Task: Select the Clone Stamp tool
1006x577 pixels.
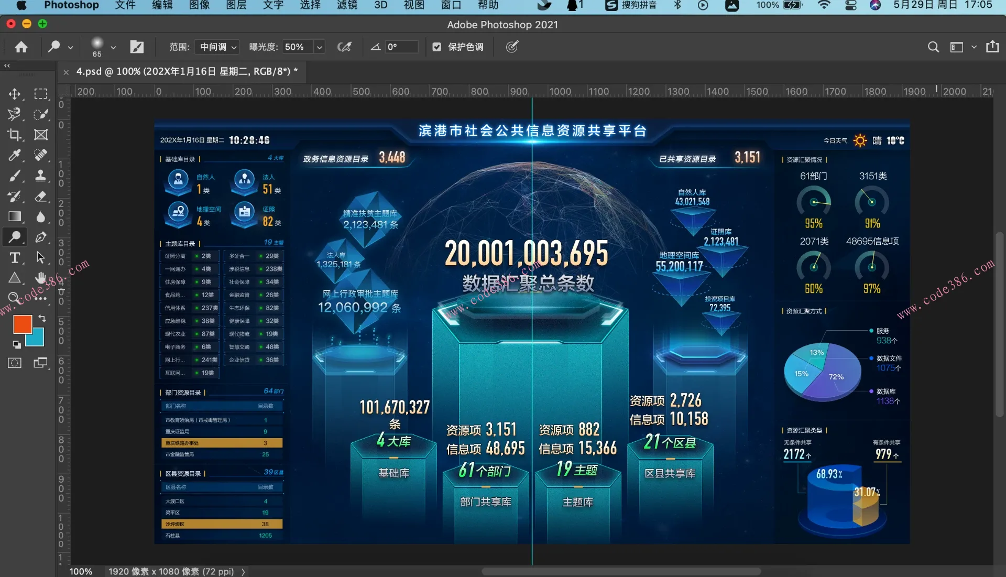Action: [x=40, y=176]
